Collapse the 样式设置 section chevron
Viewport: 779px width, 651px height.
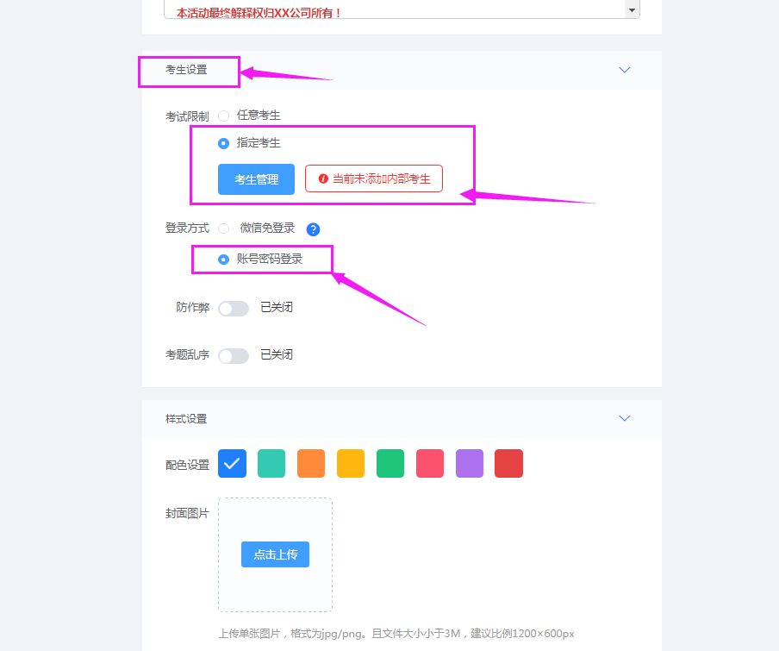pyautogui.click(x=625, y=418)
